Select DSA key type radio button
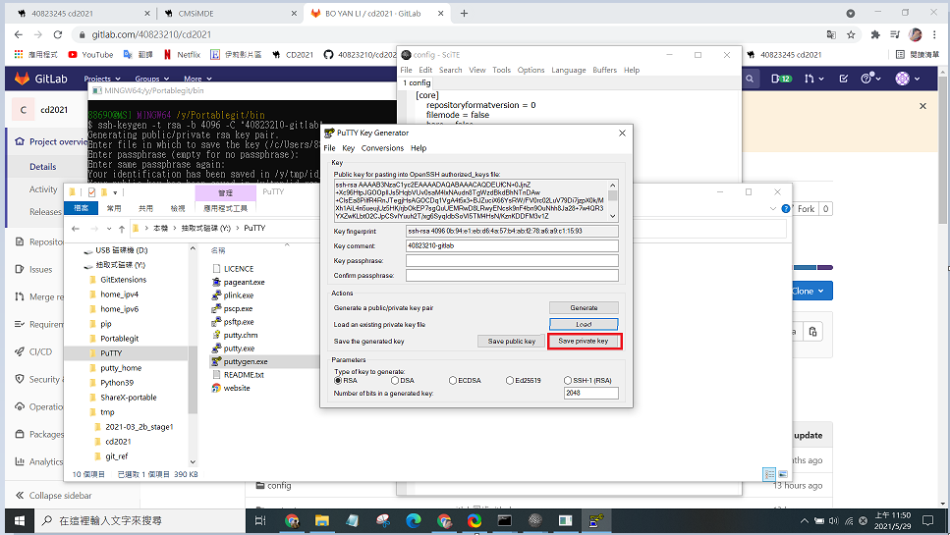950x535 pixels. point(395,381)
